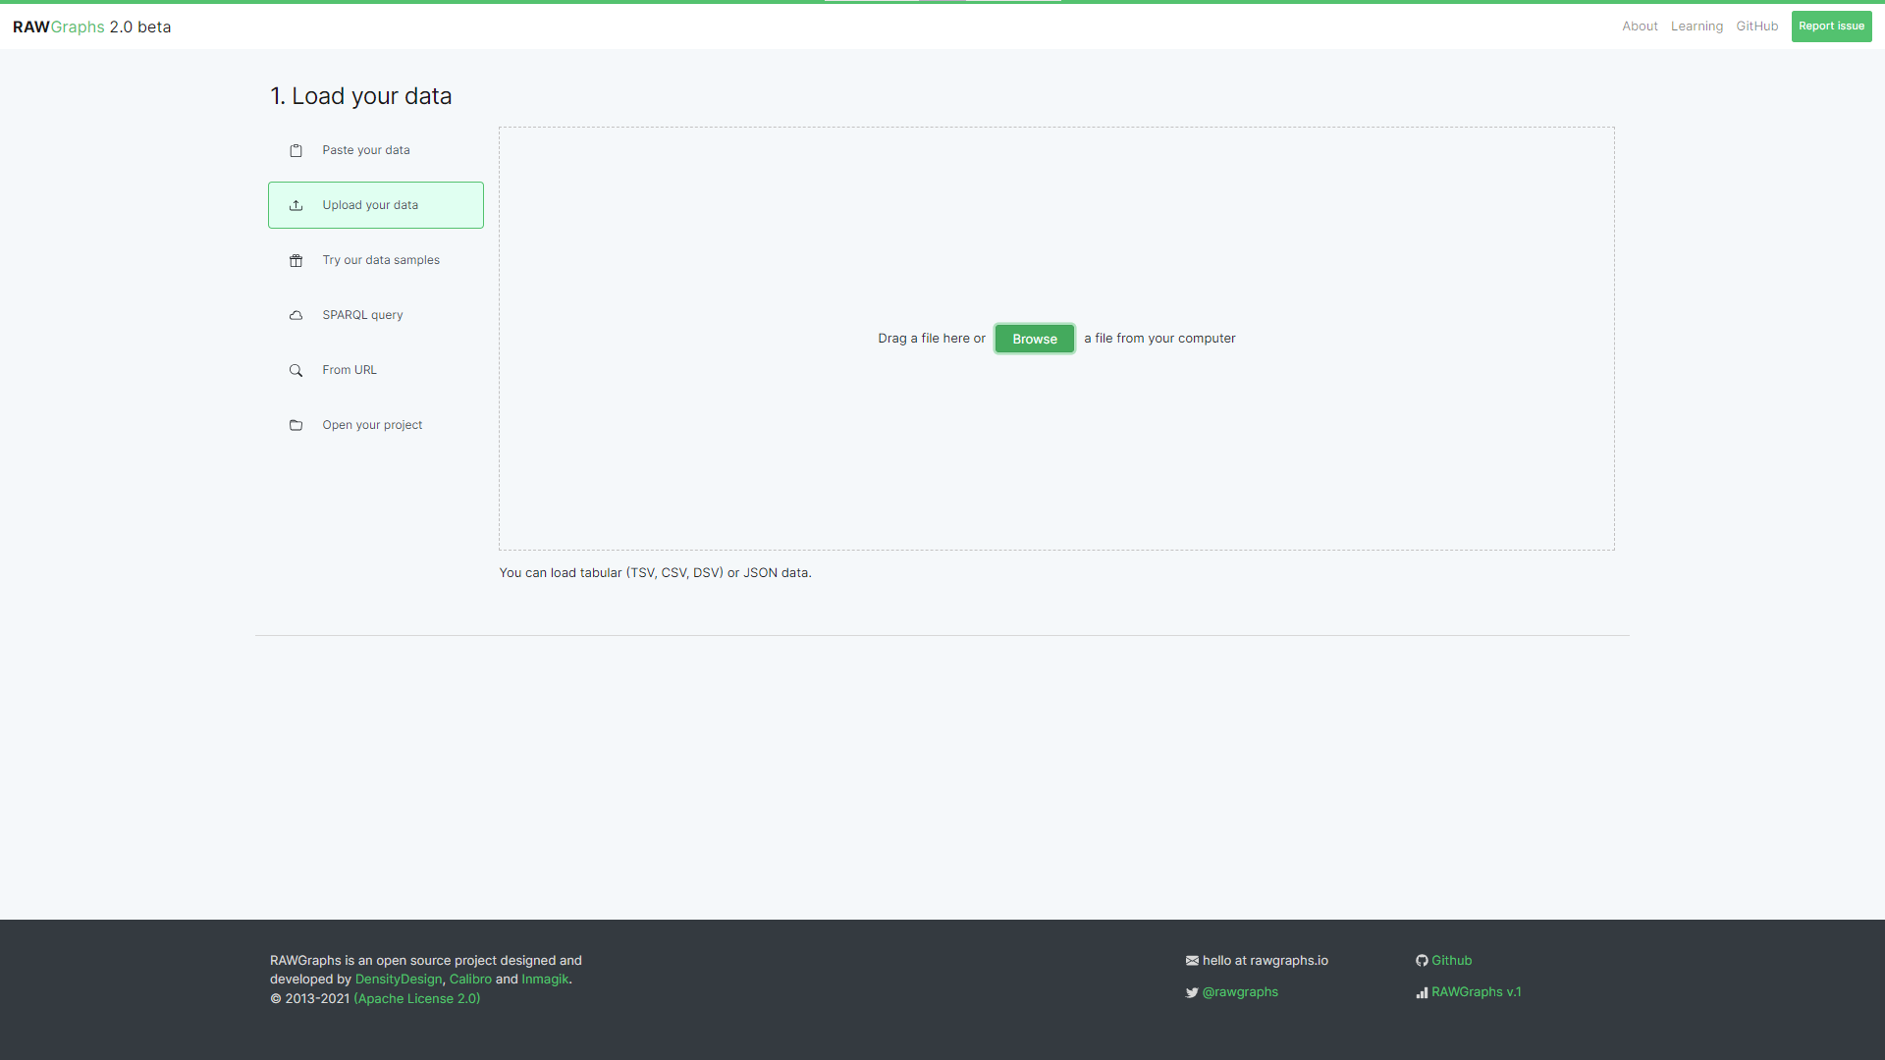The width and height of the screenshot is (1885, 1060).
Task: Select the Paste your data option
Action: pyautogui.click(x=376, y=150)
